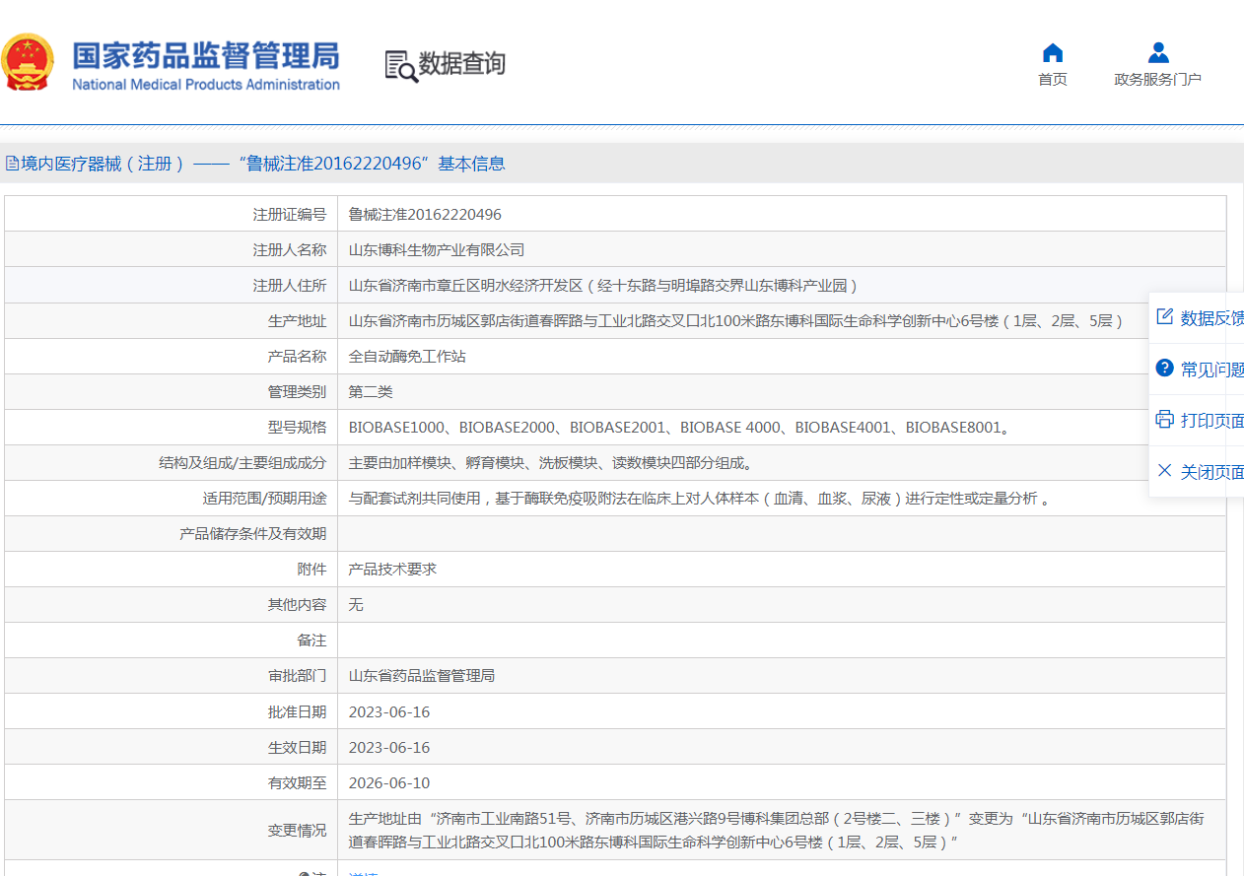
Task: Click the document icon before 境内医疗器械 heading
Action: point(12,164)
